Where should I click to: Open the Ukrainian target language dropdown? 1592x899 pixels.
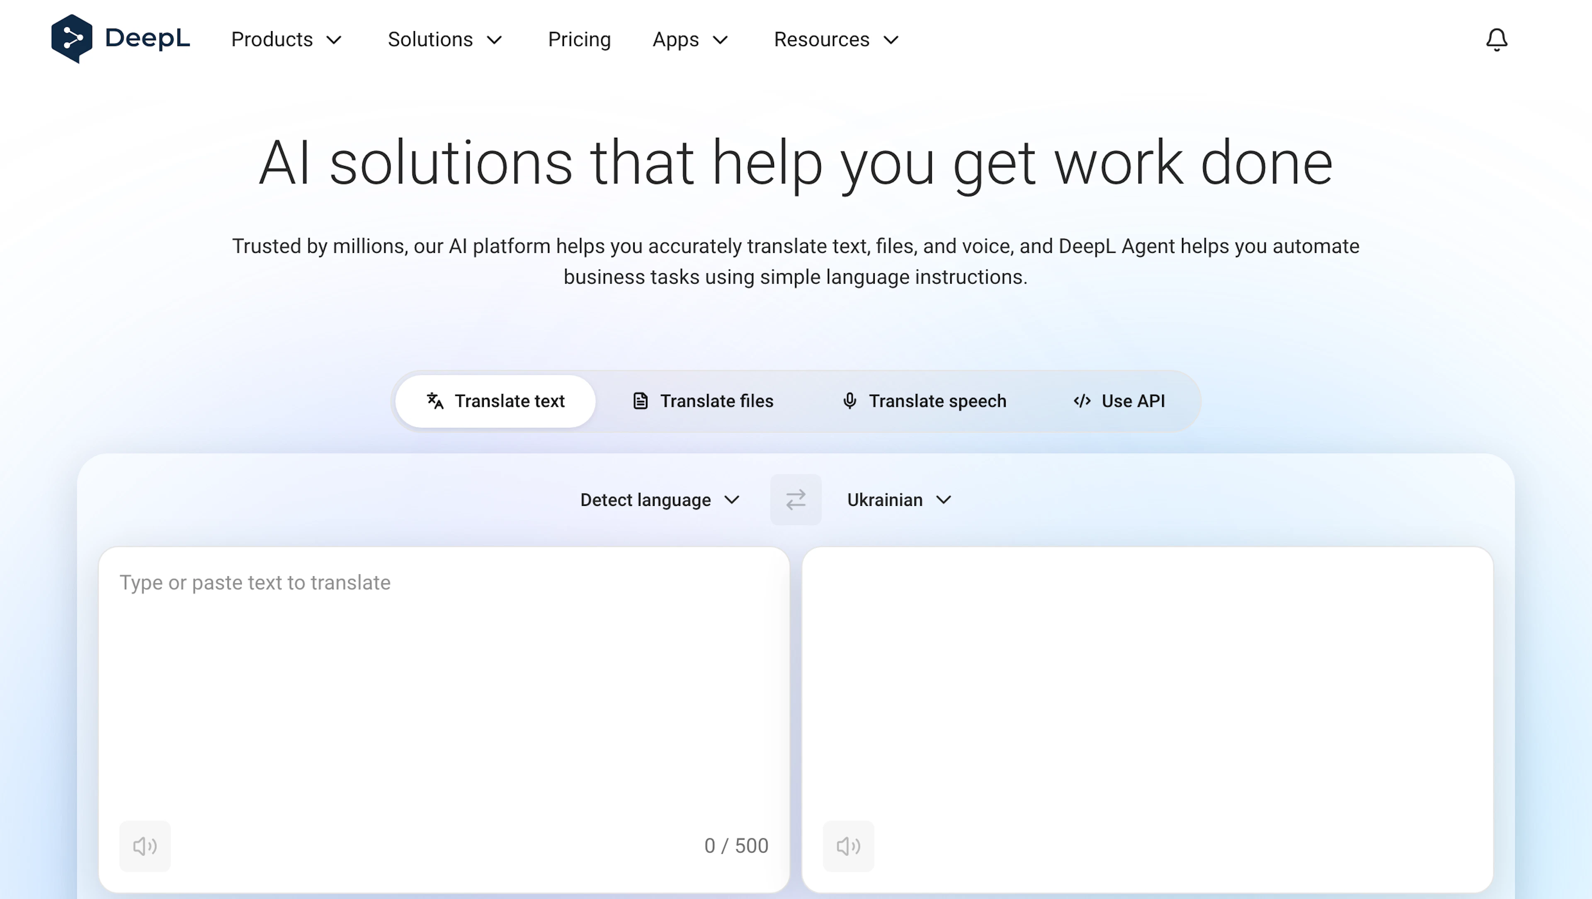coord(898,500)
